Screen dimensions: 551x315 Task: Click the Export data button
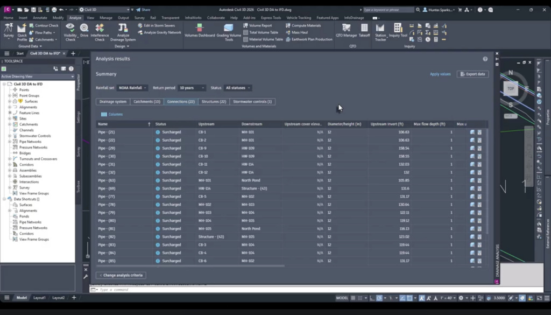(472, 74)
